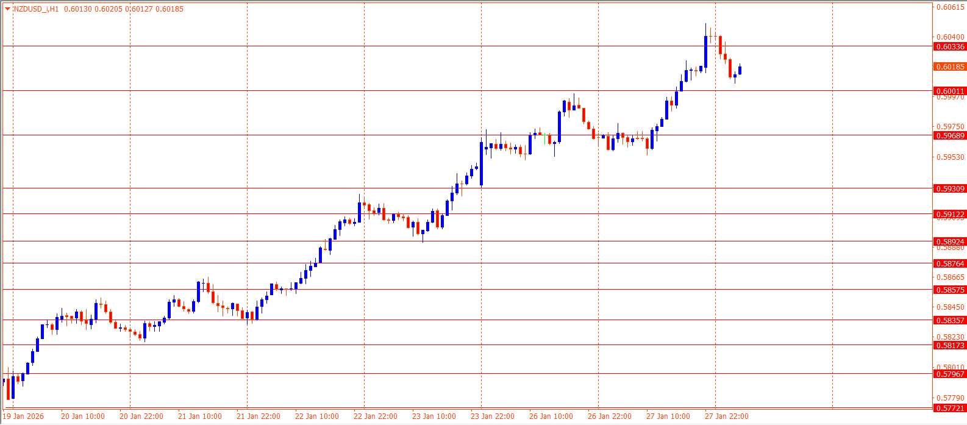
Task: Click the 27 Jan 10:00 time axis label
Action: (668, 416)
